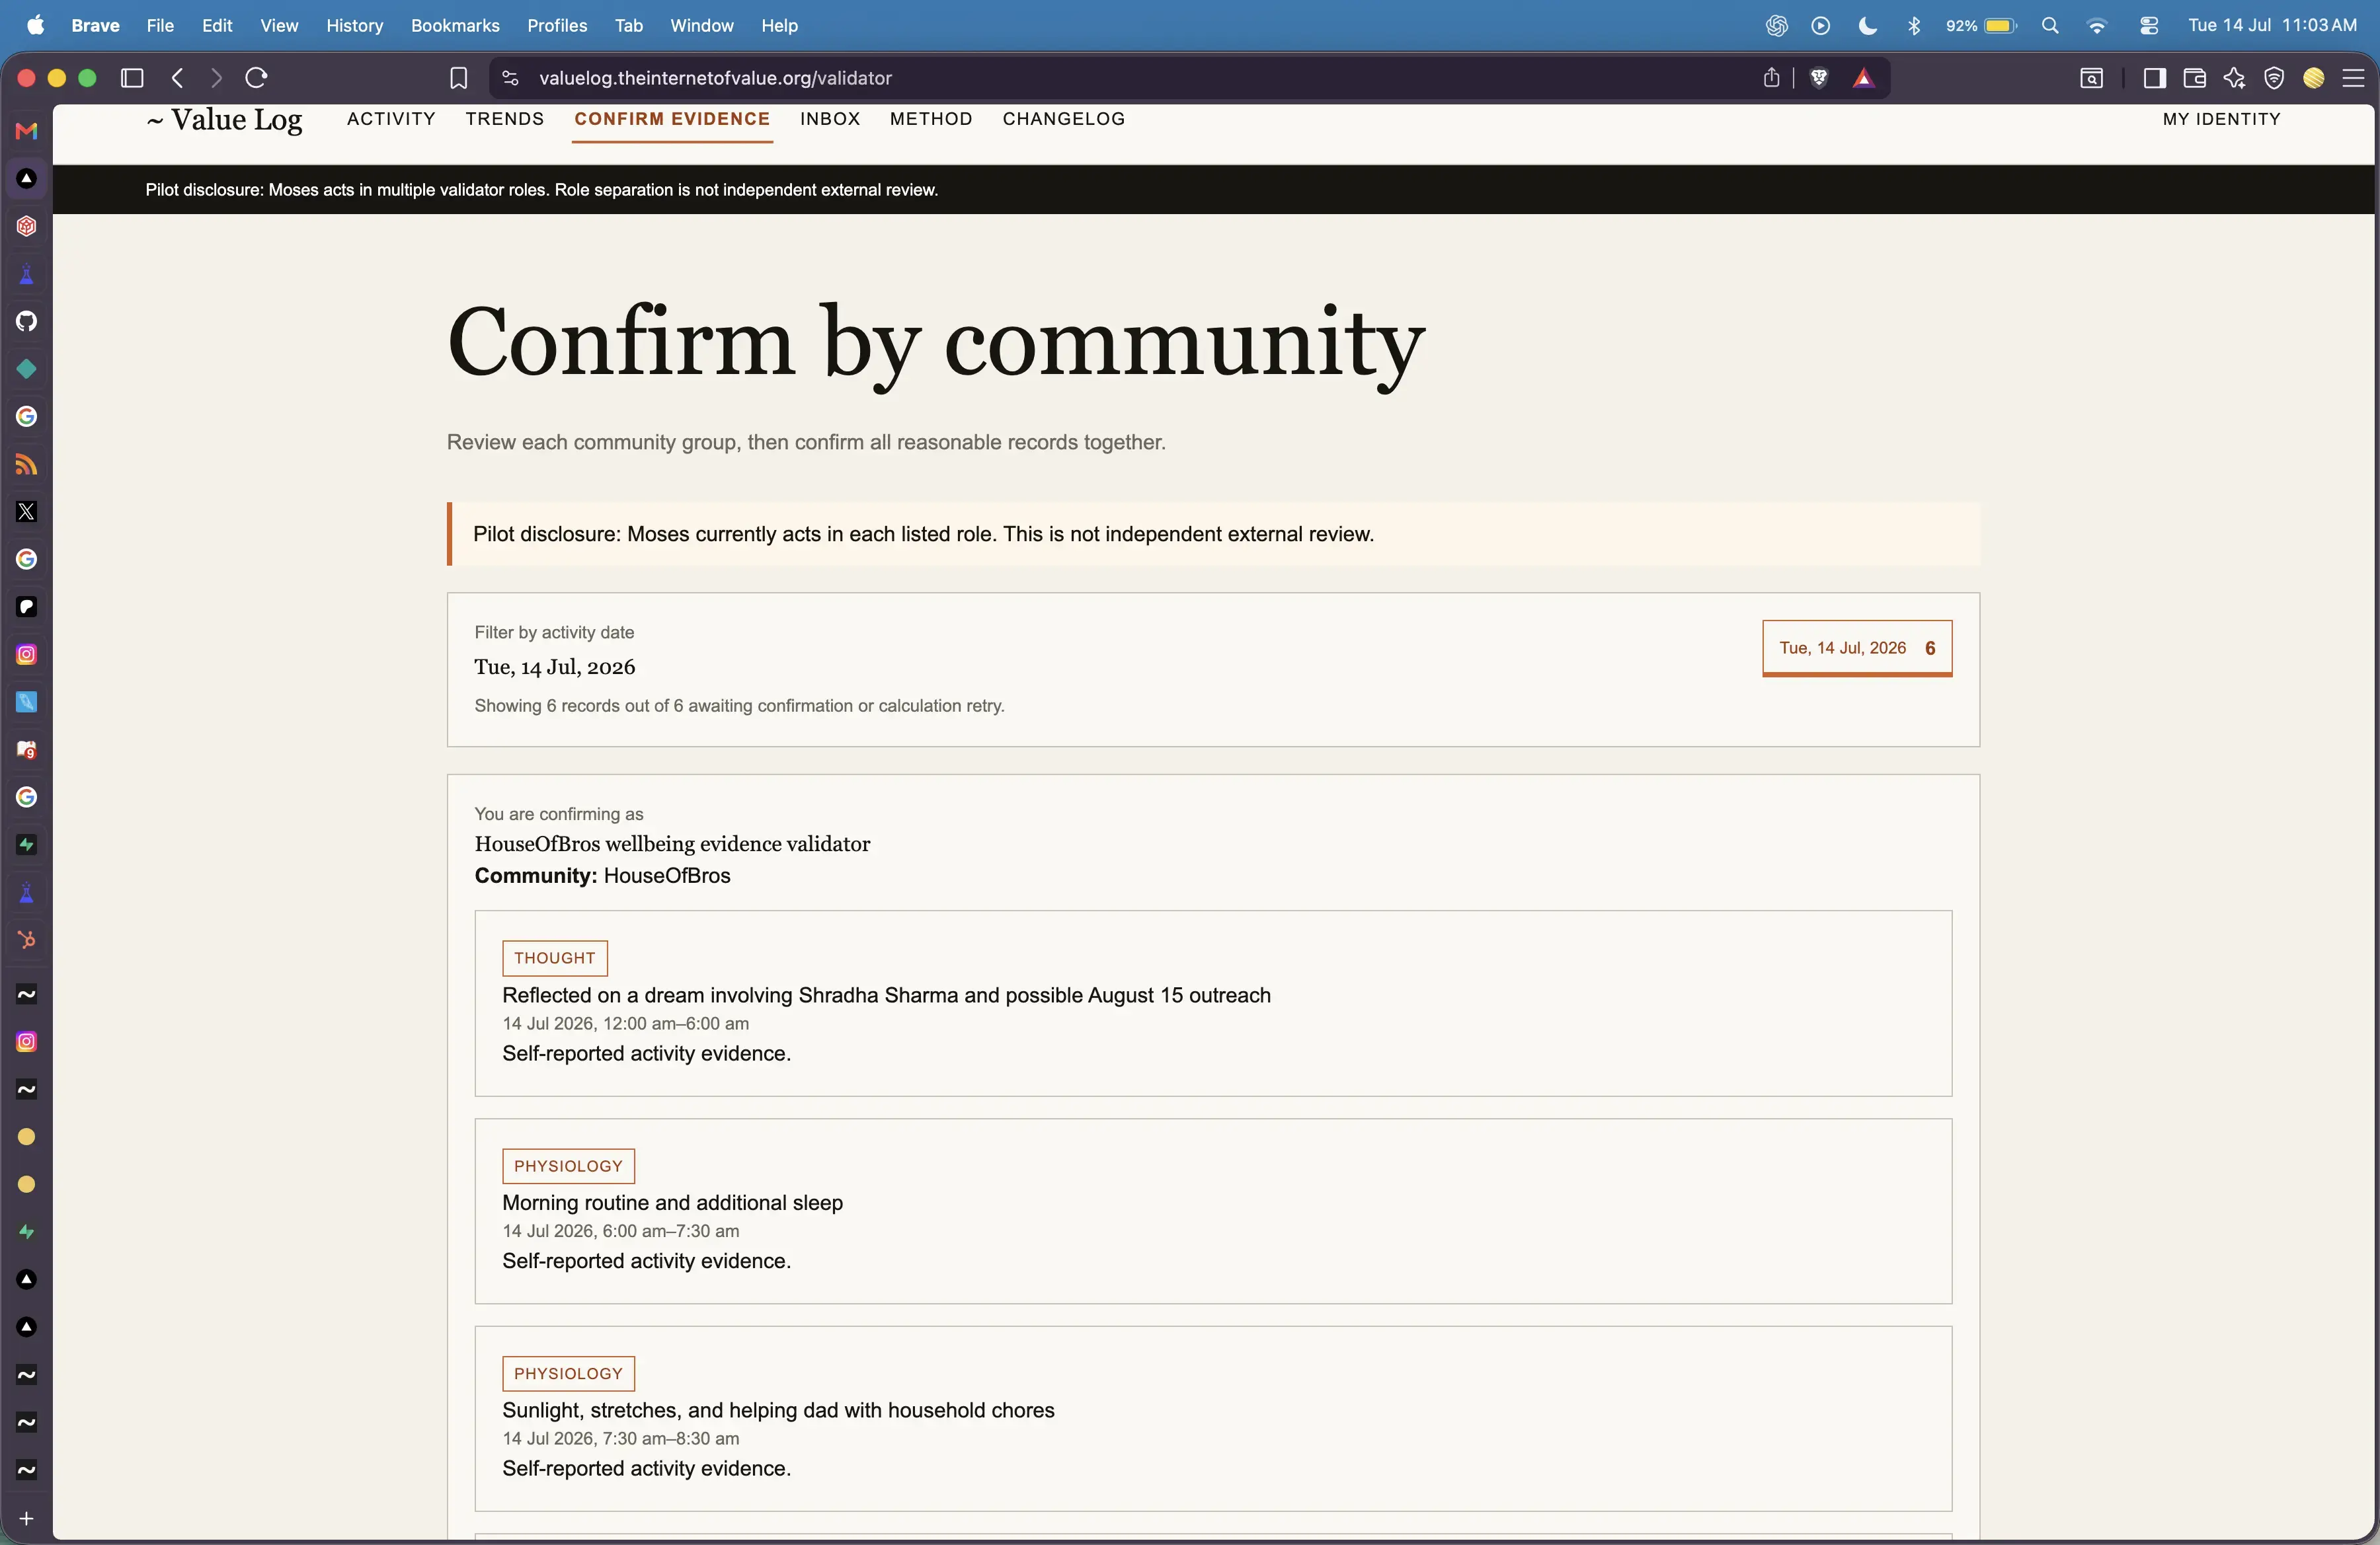This screenshot has height=1545, width=2380.
Task: Open the gold profile avatar
Action: coord(2313,78)
